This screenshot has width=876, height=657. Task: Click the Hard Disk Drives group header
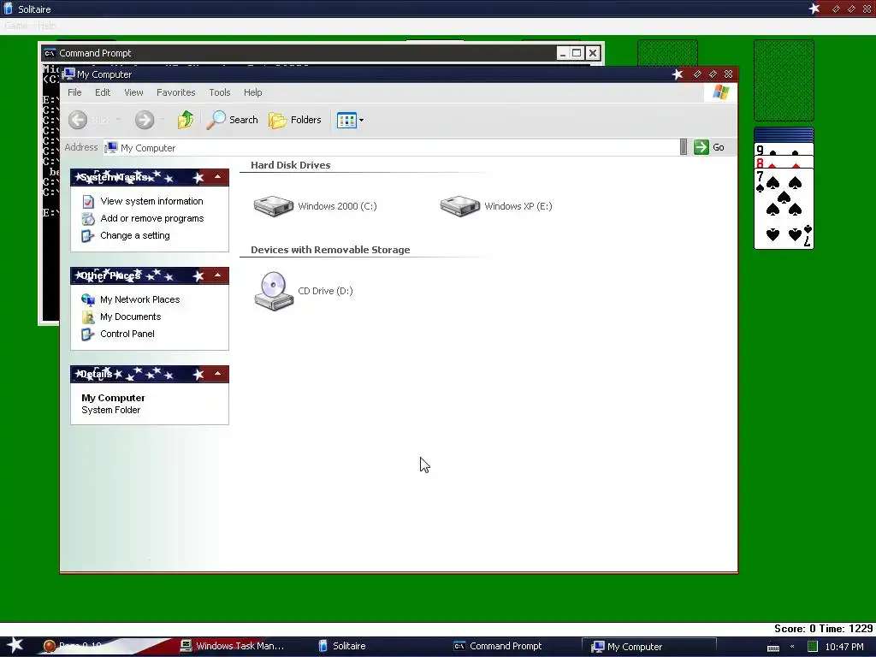pos(291,165)
